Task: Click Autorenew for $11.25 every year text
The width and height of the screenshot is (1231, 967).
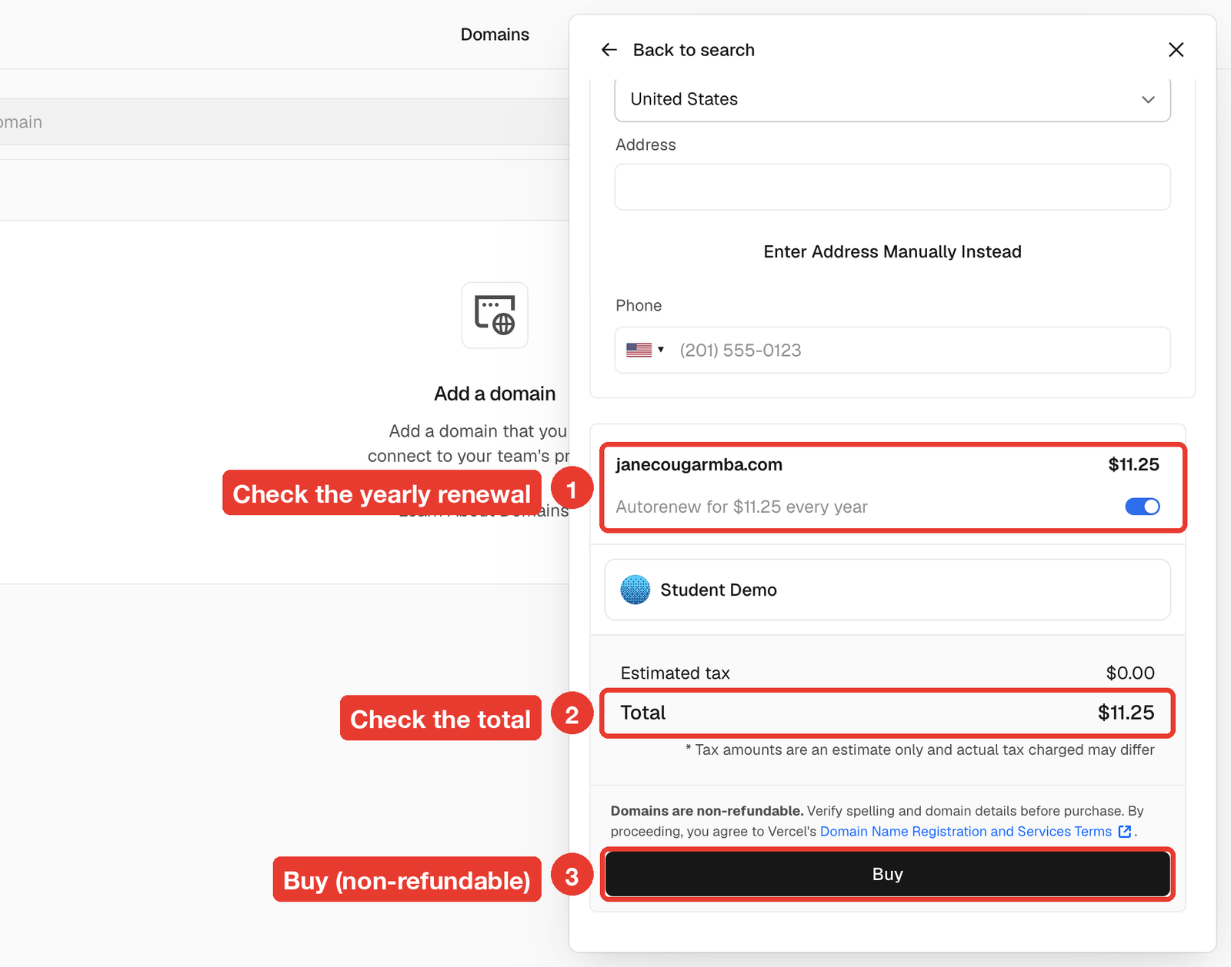Action: coord(742,507)
